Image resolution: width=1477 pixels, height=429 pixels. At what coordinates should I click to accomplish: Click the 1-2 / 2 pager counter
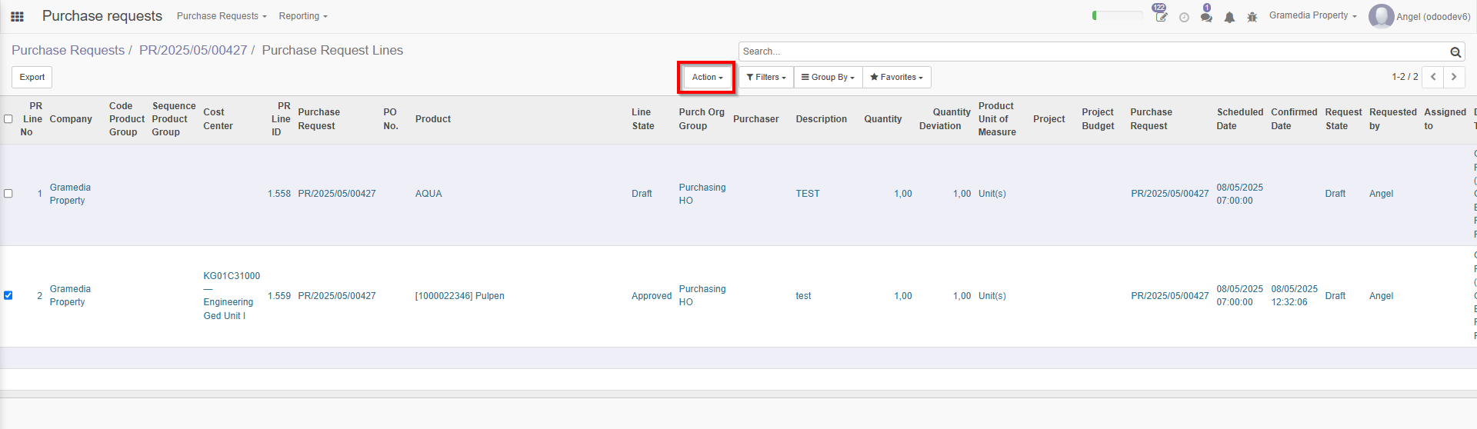tap(1405, 77)
